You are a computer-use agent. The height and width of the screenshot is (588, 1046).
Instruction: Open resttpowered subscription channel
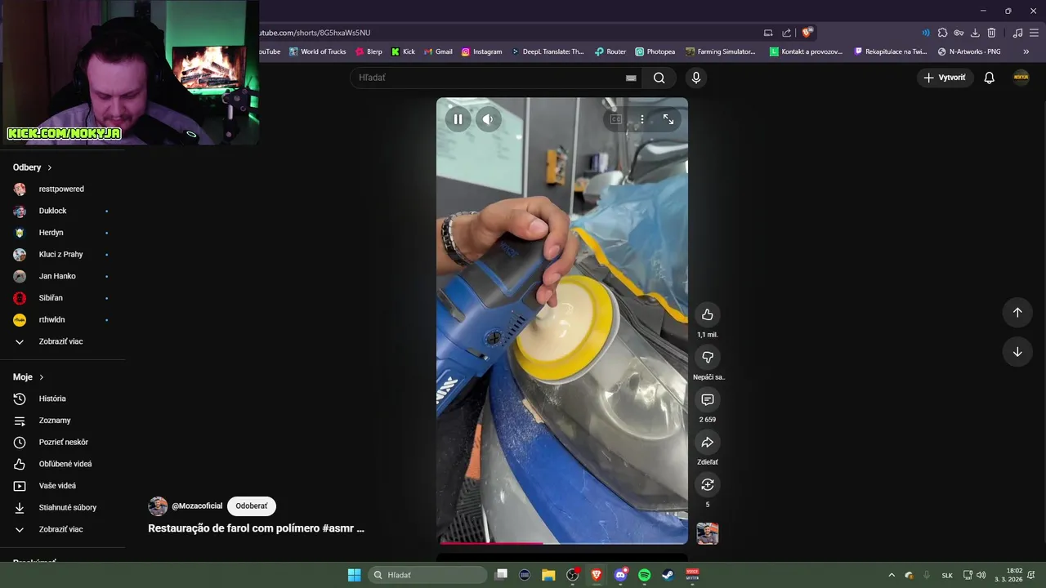point(62,189)
